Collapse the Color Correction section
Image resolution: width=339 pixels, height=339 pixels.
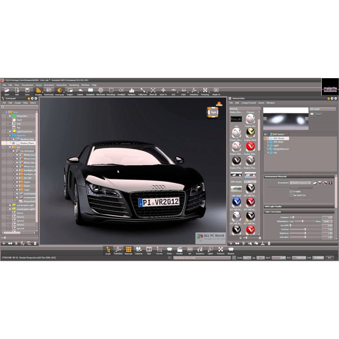click(299, 212)
